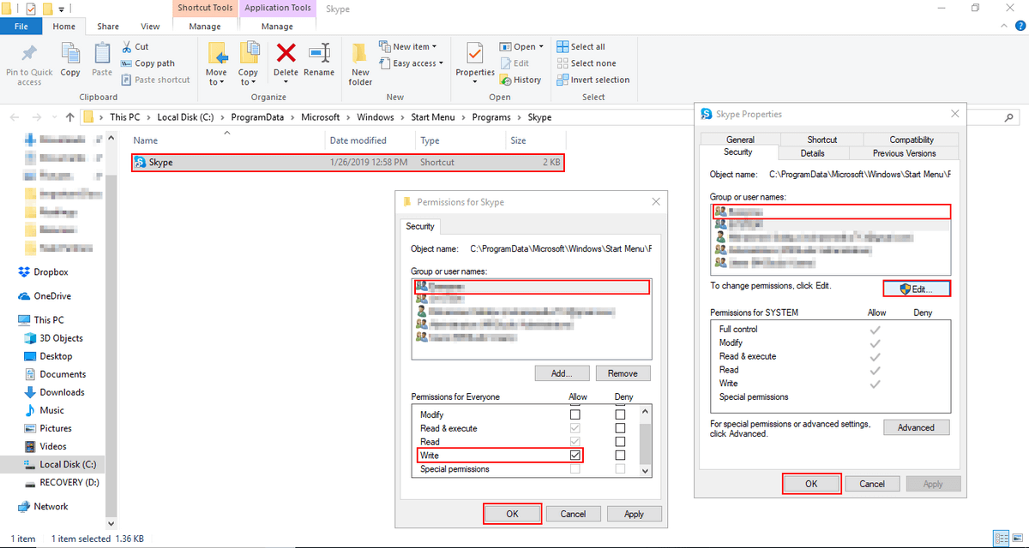The width and height of the screenshot is (1029, 548).
Task: Check Read & execute Deny checkbox
Action: point(620,428)
